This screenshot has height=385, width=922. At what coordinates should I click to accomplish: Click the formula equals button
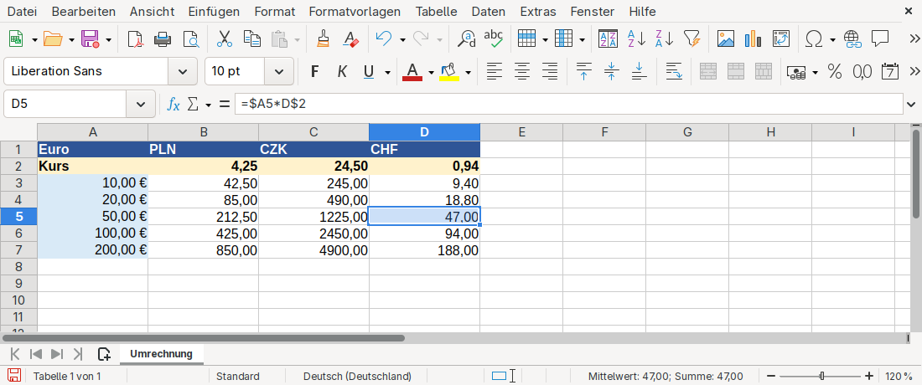click(x=224, y=104)
